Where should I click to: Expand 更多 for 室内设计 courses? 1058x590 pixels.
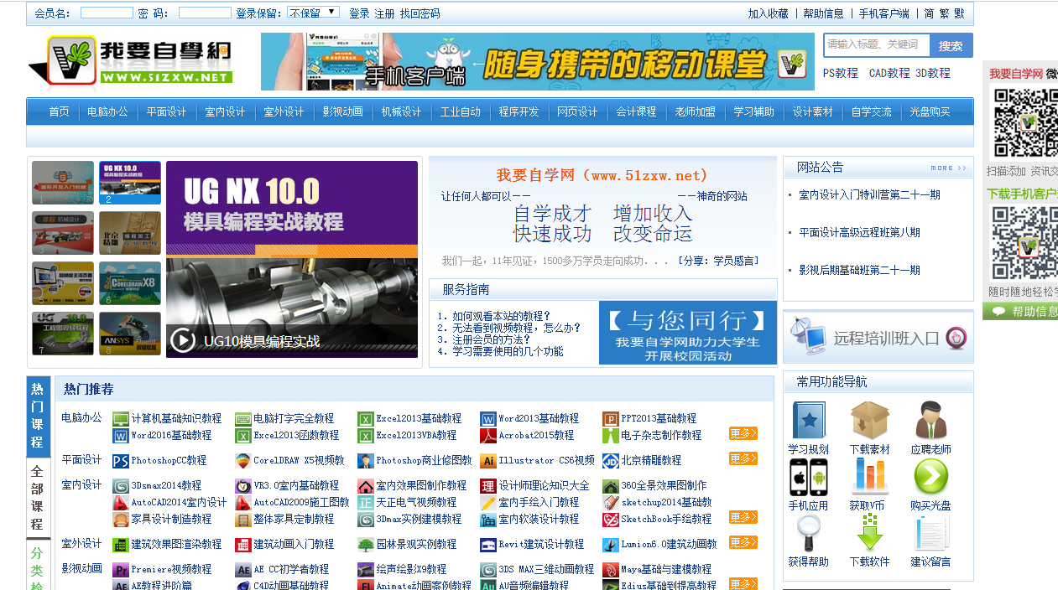point(743,518)
